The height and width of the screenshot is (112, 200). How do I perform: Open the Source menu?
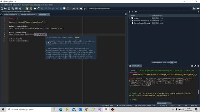point(15,5)
